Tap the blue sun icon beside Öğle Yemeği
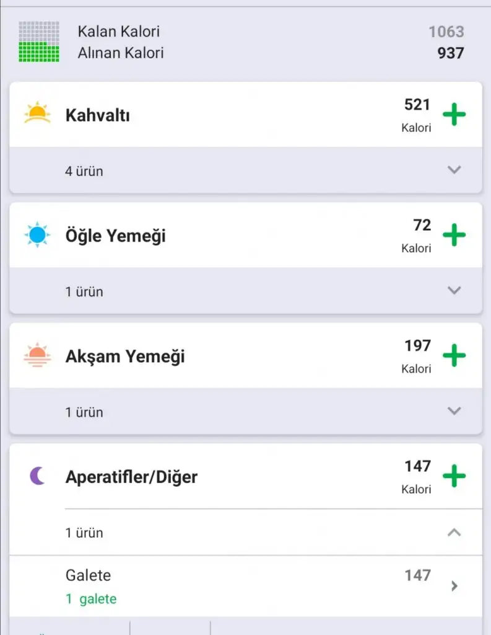 37,235
